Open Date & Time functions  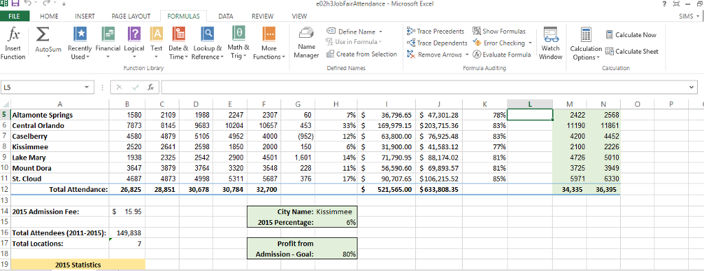(x=178, y=43)
